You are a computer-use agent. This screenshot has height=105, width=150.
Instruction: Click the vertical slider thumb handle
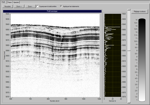click(x=129, y=51)
